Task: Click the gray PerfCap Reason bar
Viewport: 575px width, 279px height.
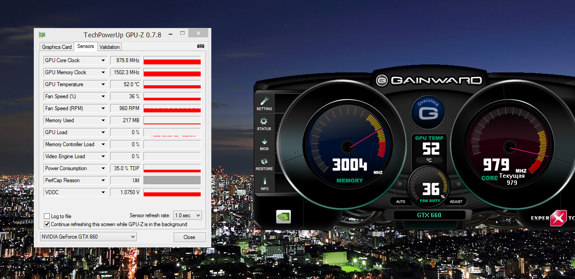Action: click(x=172, y=180)
